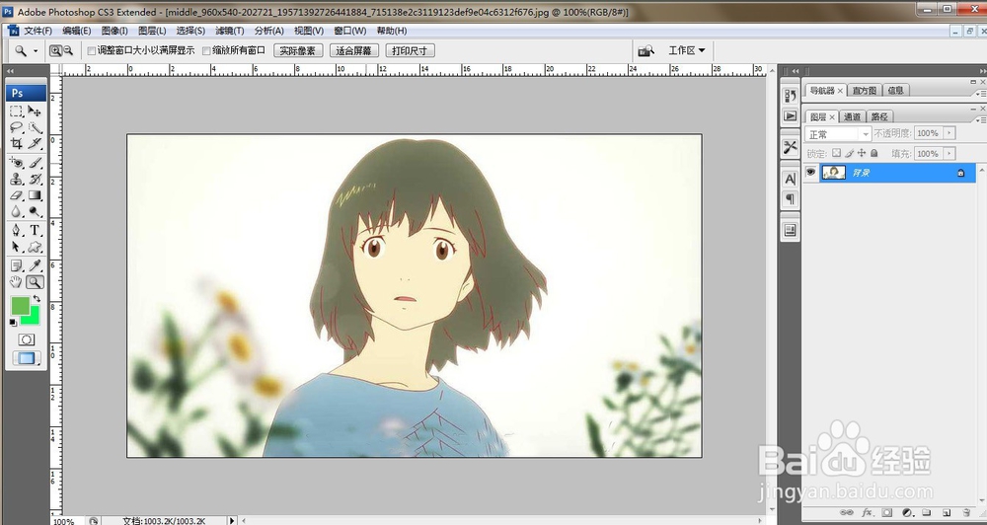The image size is (987, 525).
Task: Toggle Quick Mask mode
Action: 26,339
